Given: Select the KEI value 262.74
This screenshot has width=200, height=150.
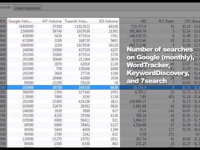Looking at the screenshot, I should coord(141,139).
